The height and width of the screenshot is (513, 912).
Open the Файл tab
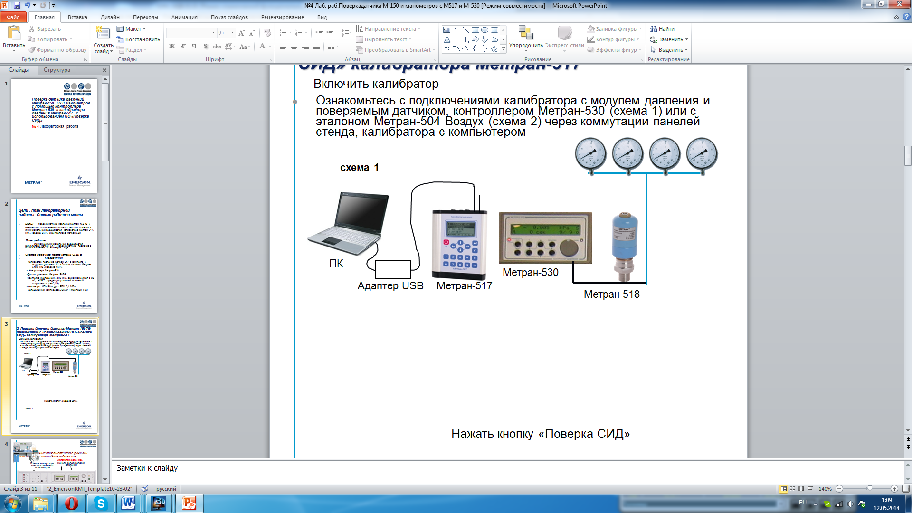coord(13,17)
